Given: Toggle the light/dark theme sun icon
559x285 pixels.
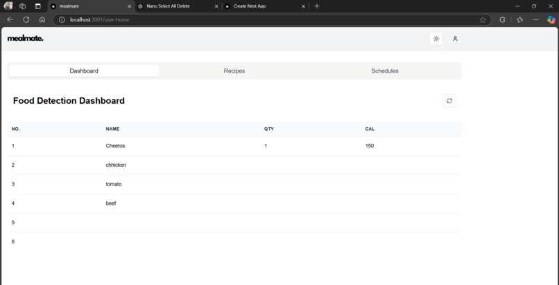Looking at the screenshot, I should point(436,39).
